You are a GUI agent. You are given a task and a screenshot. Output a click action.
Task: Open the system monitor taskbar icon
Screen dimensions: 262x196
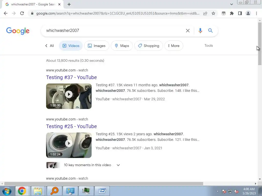(x=86, y=191)
